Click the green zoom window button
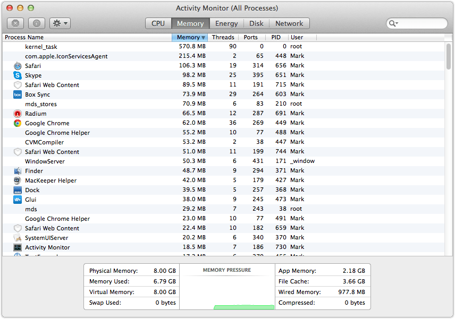This screenshot has width=455, height=319. [31, 8]
